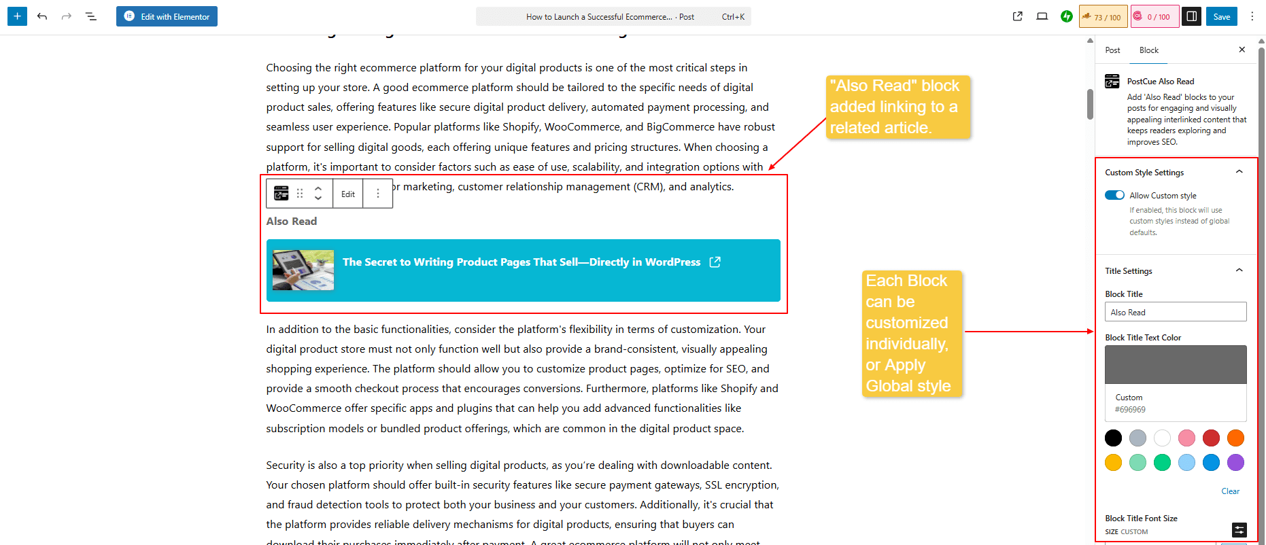Click the PostCue Also Read block icon in sidebar
1266x545 pixels.
1112,82
